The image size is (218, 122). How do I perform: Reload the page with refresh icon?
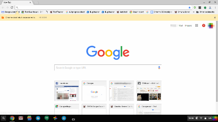(x=12, y=8)
